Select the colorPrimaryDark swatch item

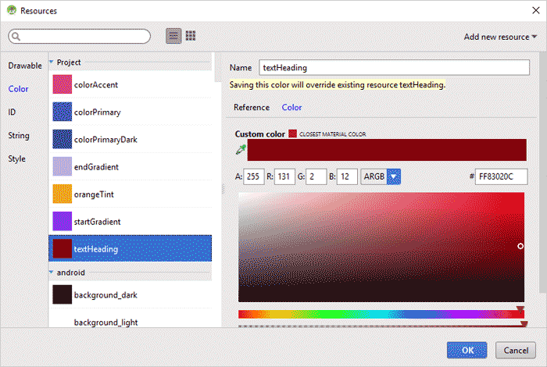108,139
